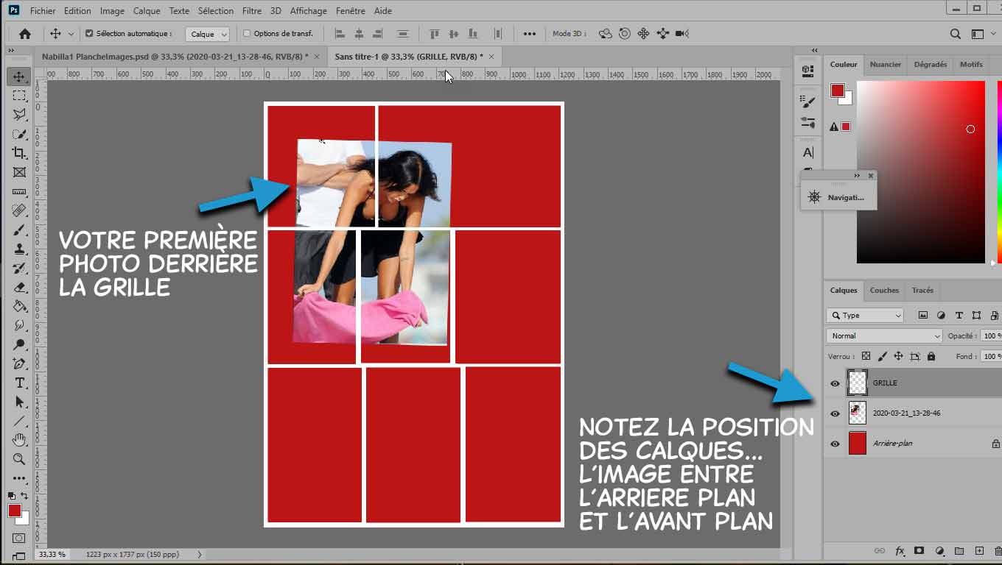The width and height of the screenshot is (1002, 565).
Task: Add a layer style with fx button
Action: tap(900, 550)
